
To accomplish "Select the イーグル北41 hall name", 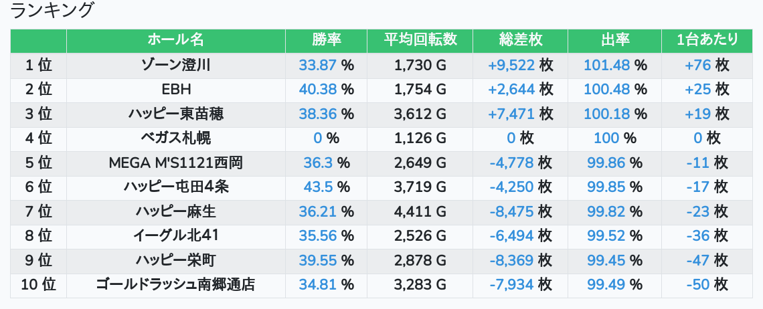I will [x=176, y=235].
